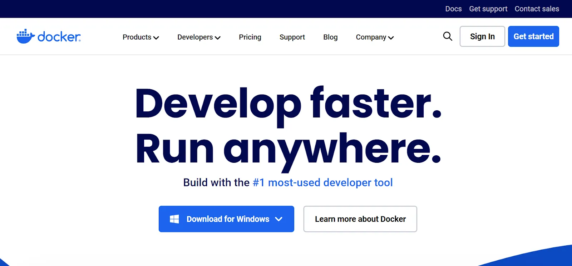Click the Get started button
Screen dimensions: 572x266
(x=533, y=36)
